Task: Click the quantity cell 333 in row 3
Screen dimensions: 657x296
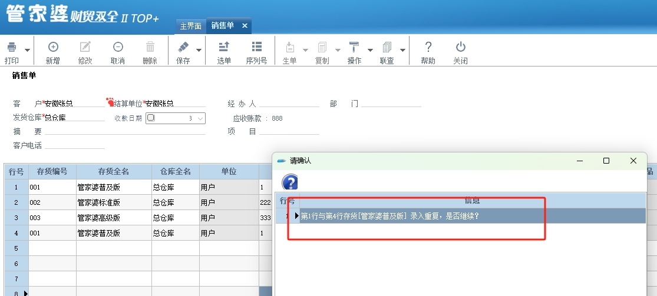Action: [266, 218]
